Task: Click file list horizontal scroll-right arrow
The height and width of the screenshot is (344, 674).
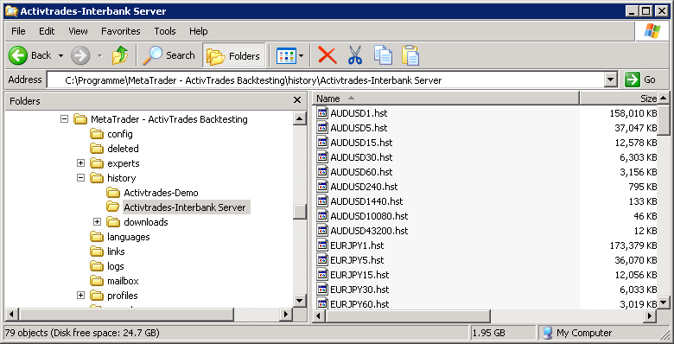Action: point(650,316)
